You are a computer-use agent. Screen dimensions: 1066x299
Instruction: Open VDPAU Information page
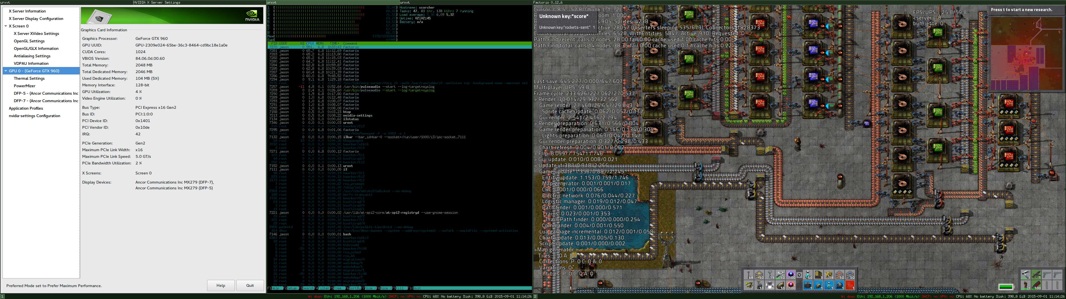[31, 63]
